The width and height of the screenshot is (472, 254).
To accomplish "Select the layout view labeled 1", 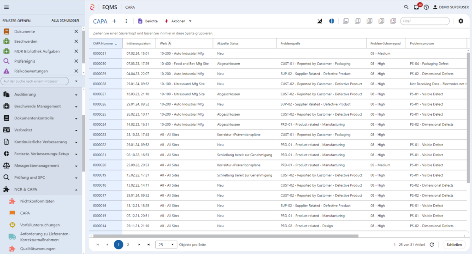I will pyautogui.click(x=358, y=21).
